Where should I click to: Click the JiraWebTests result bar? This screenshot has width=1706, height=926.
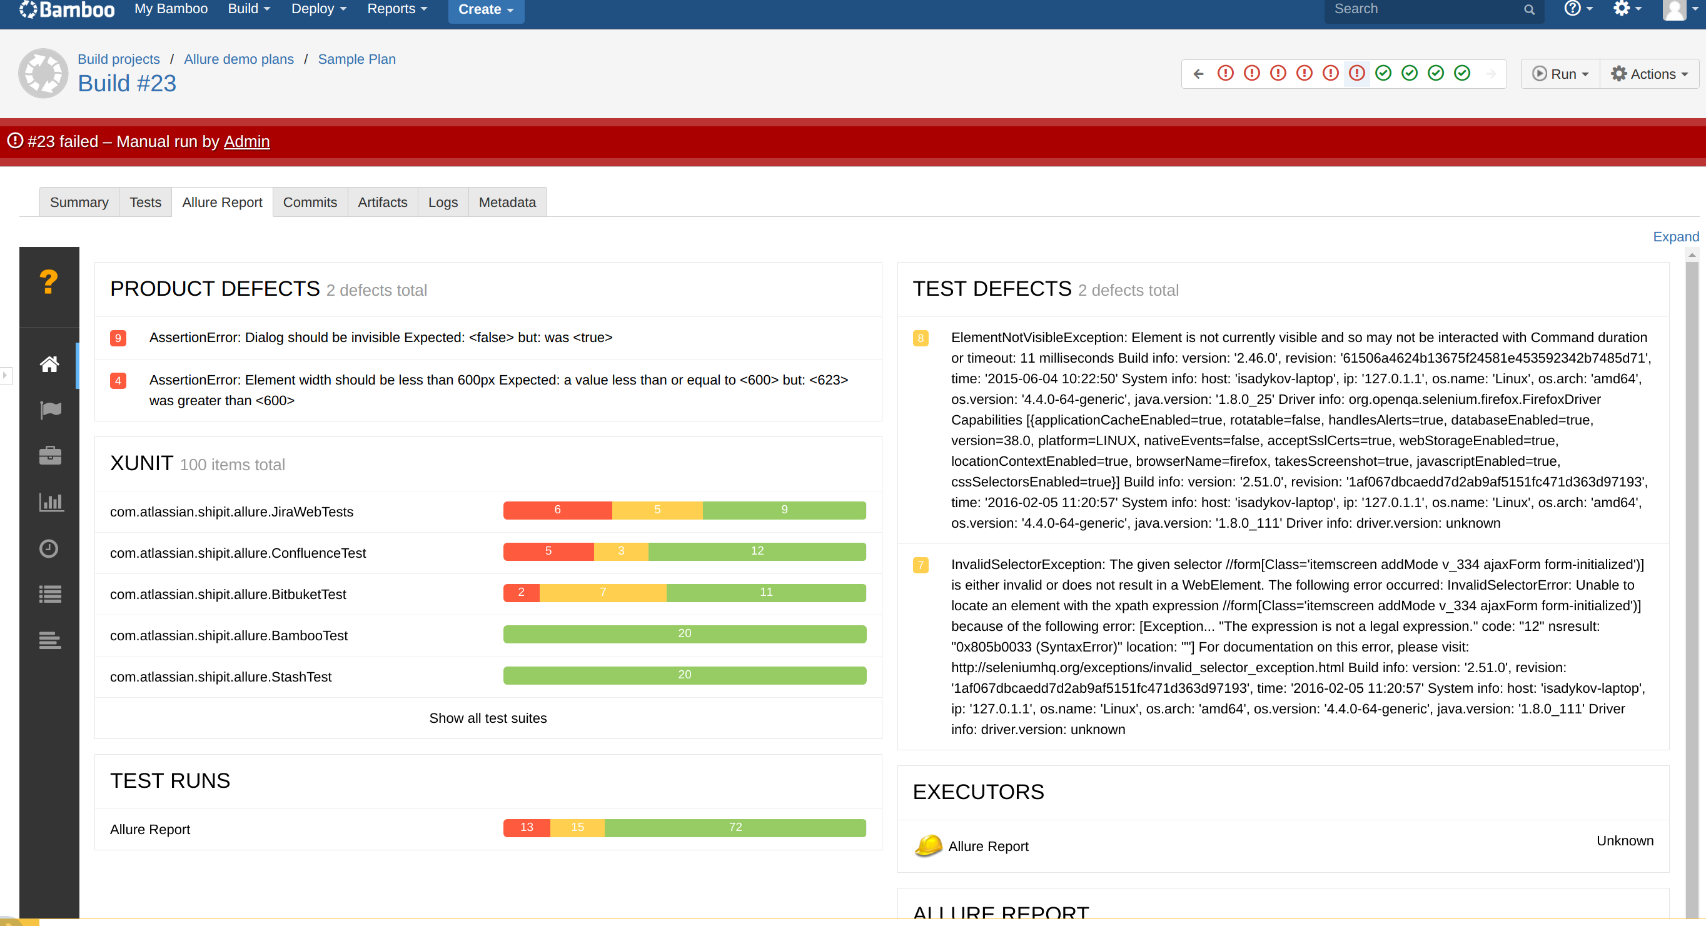(685, 510)
